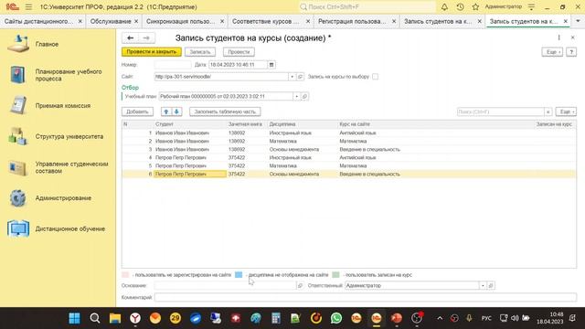
Task: Click the green enrolled legend swatch
Action: pyautogui.click(x=335, y=275)
